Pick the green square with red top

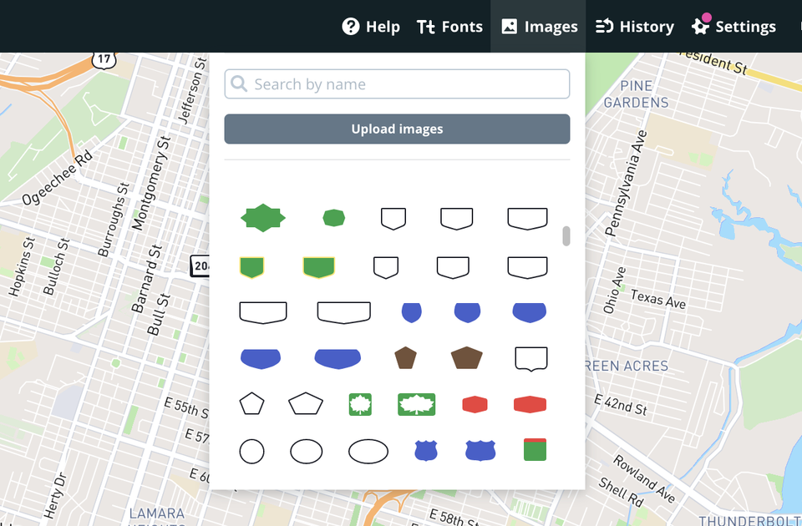[x=534, y=449]
